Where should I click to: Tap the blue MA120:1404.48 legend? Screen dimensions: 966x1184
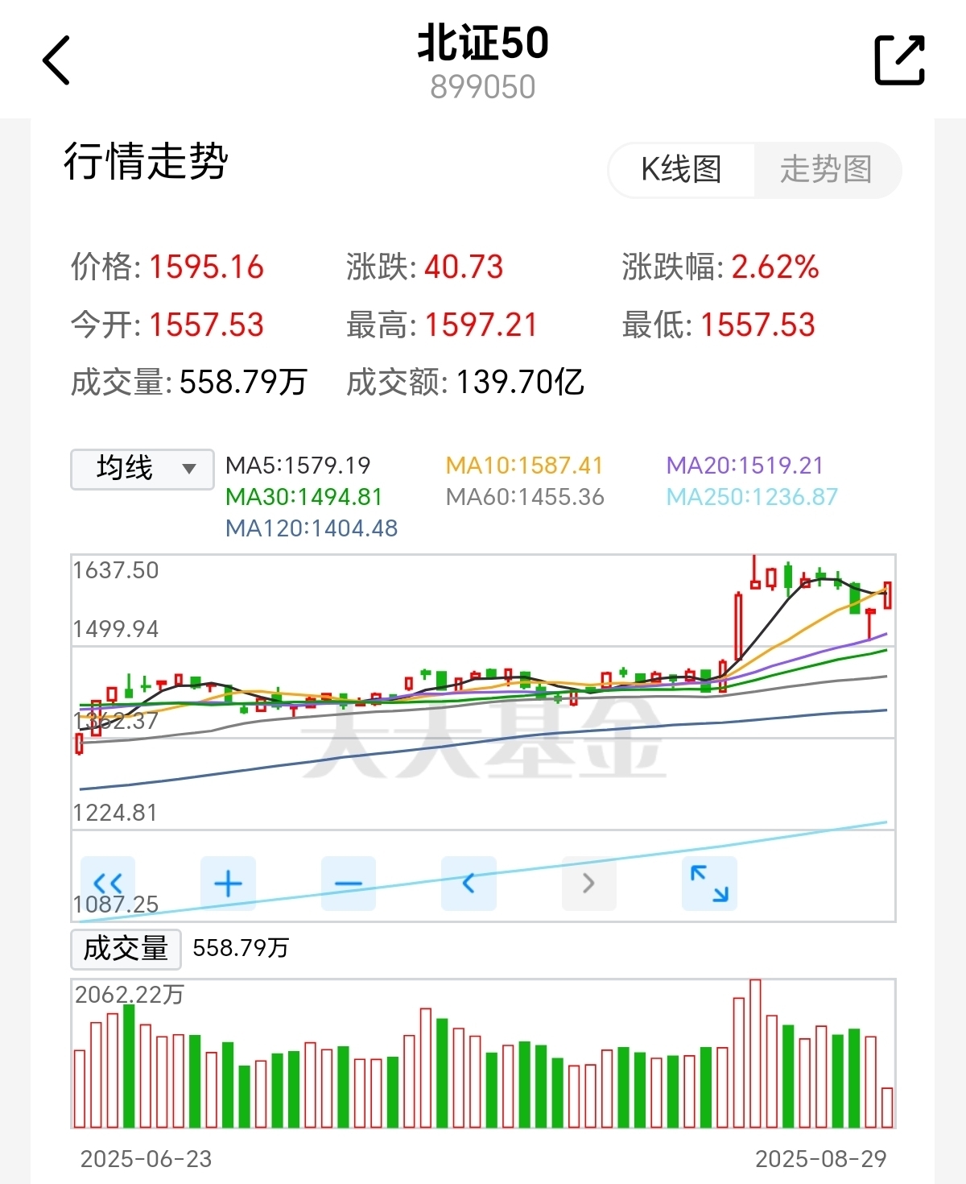(312, 528)
